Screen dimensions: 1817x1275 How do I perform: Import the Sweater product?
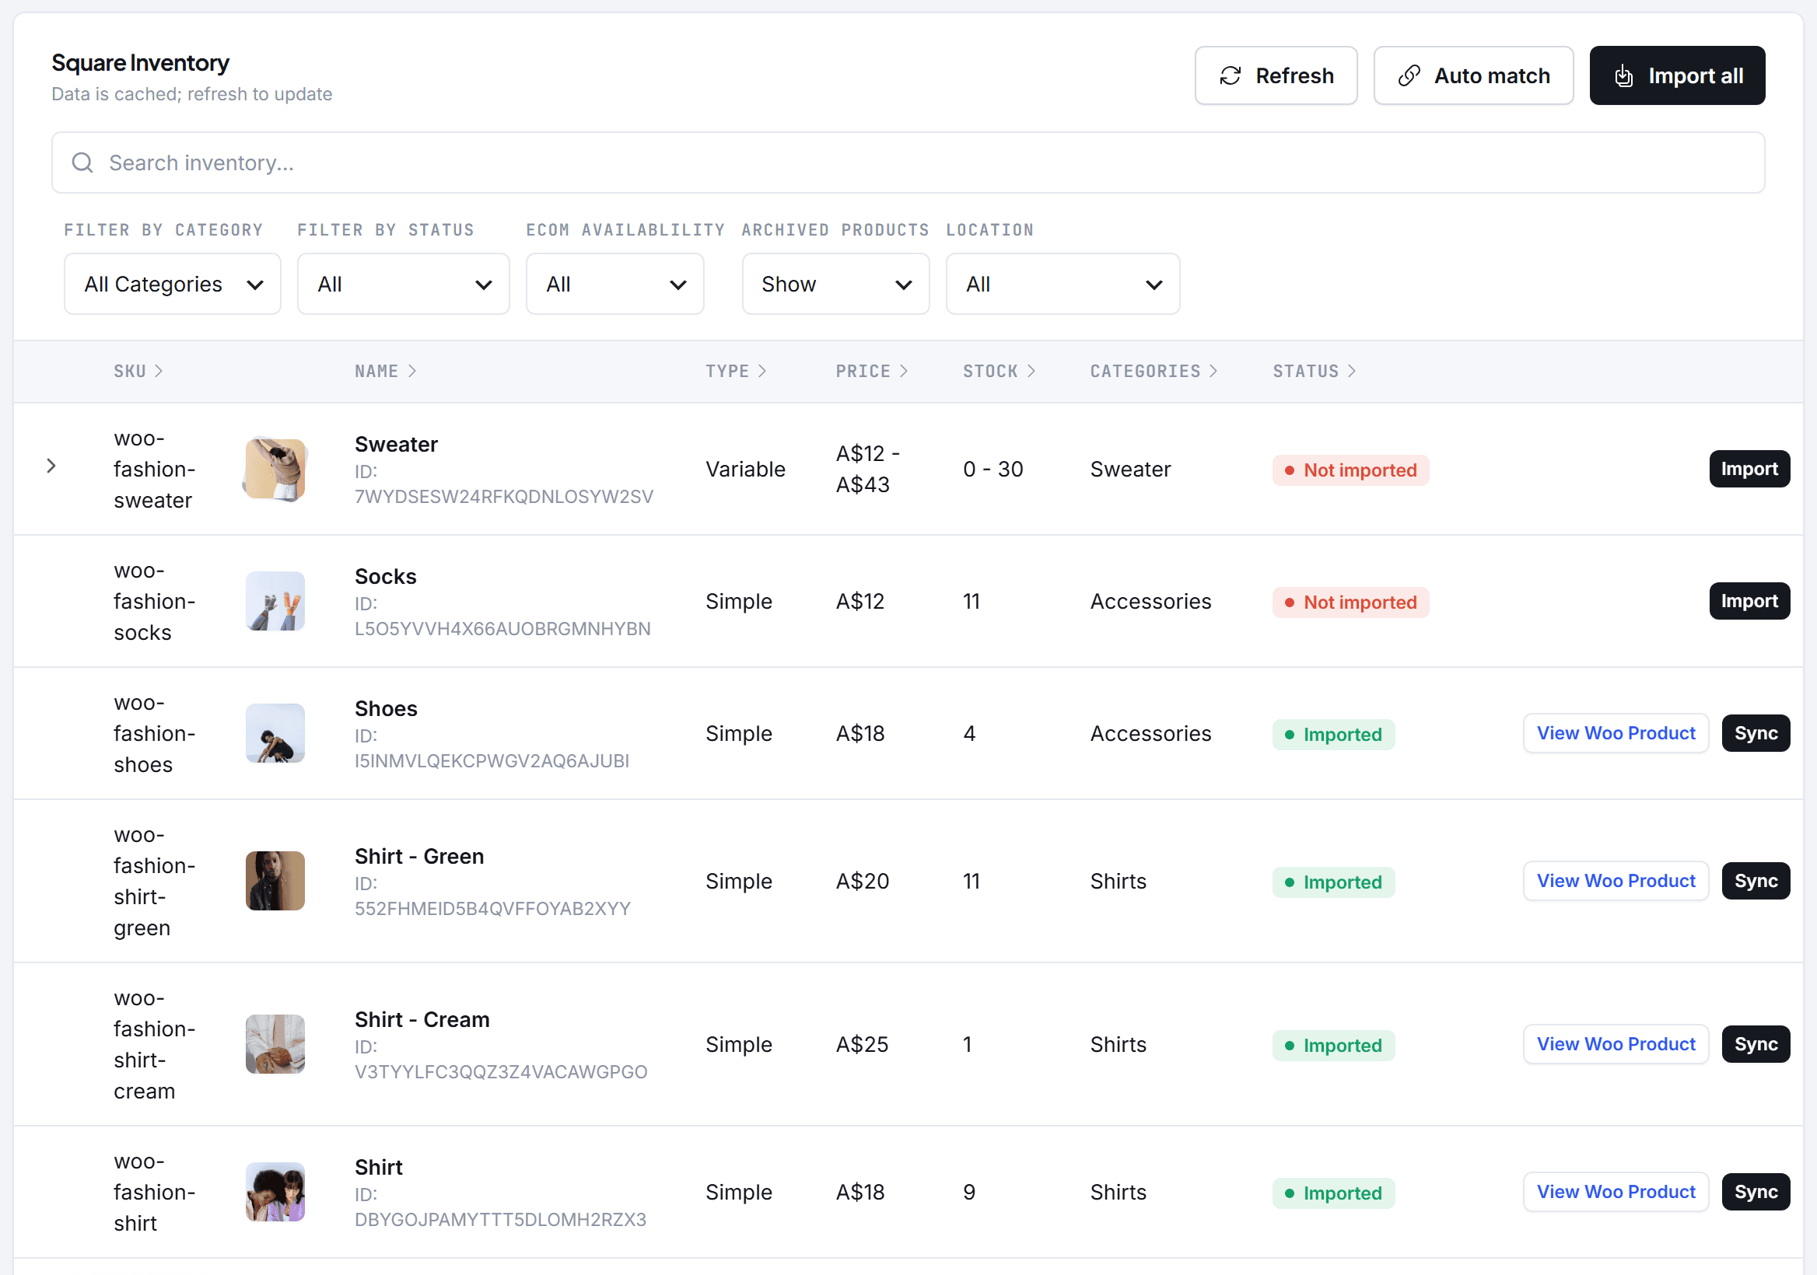coord(1749,469)
